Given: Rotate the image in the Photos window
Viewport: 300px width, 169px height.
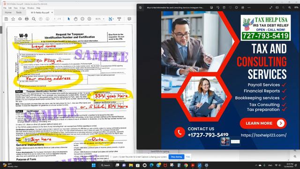Looking at the screenshot, I should 218,8.
